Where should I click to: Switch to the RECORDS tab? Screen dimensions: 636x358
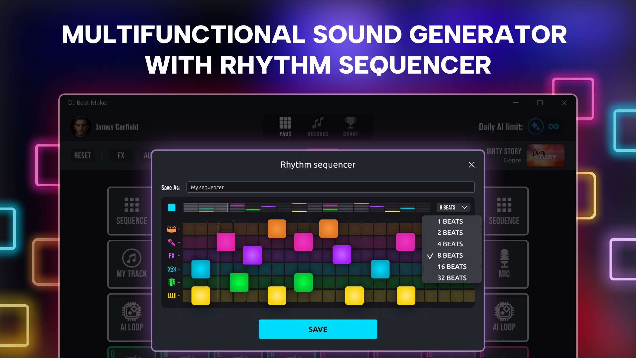point(317,126)
